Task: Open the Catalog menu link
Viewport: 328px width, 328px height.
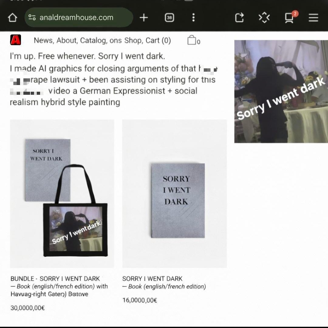Action: point(94,40)
